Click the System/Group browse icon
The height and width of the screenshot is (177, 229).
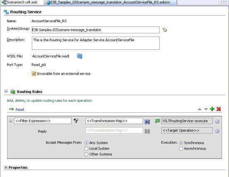tap(165, 30)
